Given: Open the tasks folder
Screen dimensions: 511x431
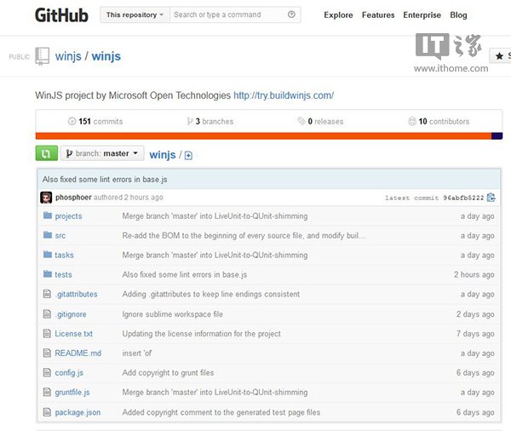Looking at the screenshot, I should click(64, 255).
